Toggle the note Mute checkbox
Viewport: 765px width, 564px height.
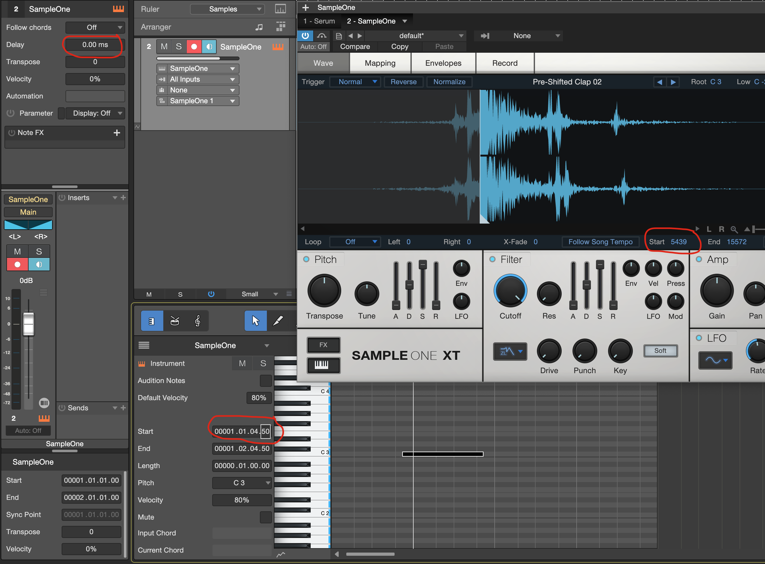(266, 517)
